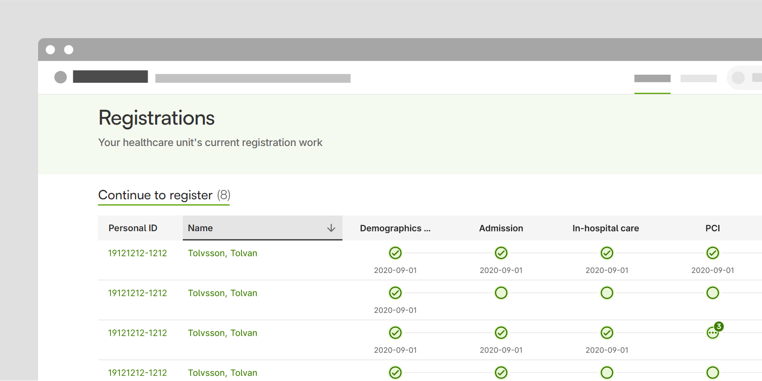The width and height of the screenshot is (762, 381).
Task: Open empty In-hospital care circle in fourth row
Action: 607,373
